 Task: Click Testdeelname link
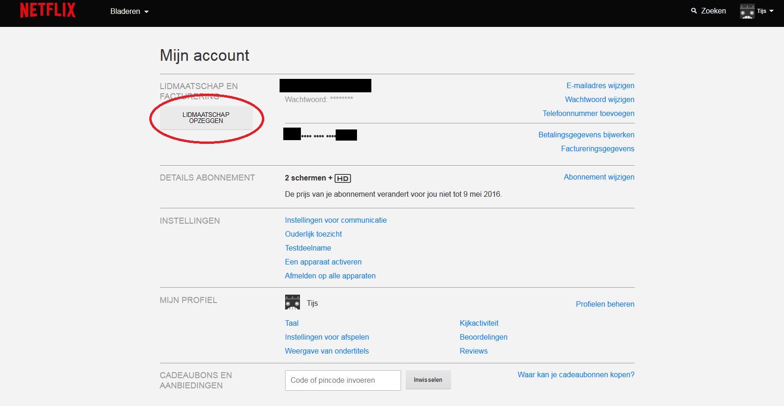(x=308, y=248)
